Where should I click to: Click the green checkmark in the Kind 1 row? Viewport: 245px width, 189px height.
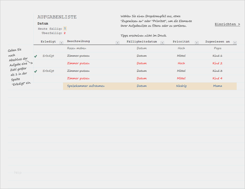point(36,56)
